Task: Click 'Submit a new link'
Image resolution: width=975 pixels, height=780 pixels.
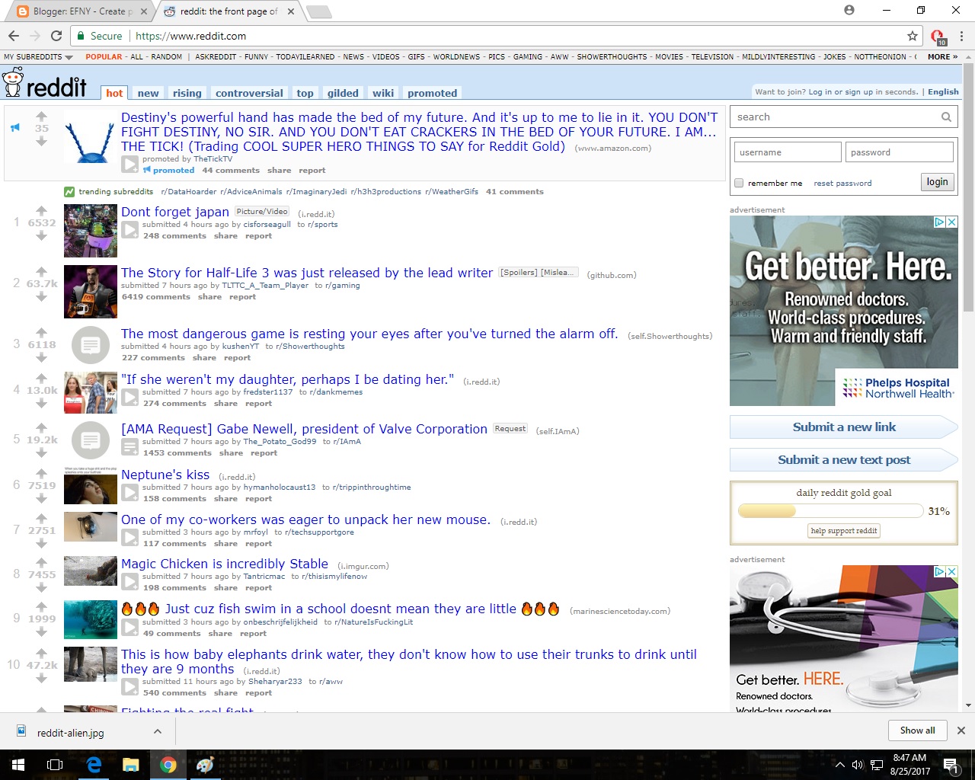Action: click(x=844, y=427)
